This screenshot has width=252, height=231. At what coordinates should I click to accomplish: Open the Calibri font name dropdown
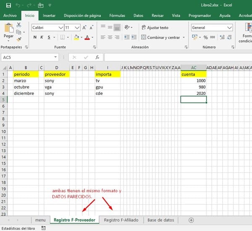60,28
